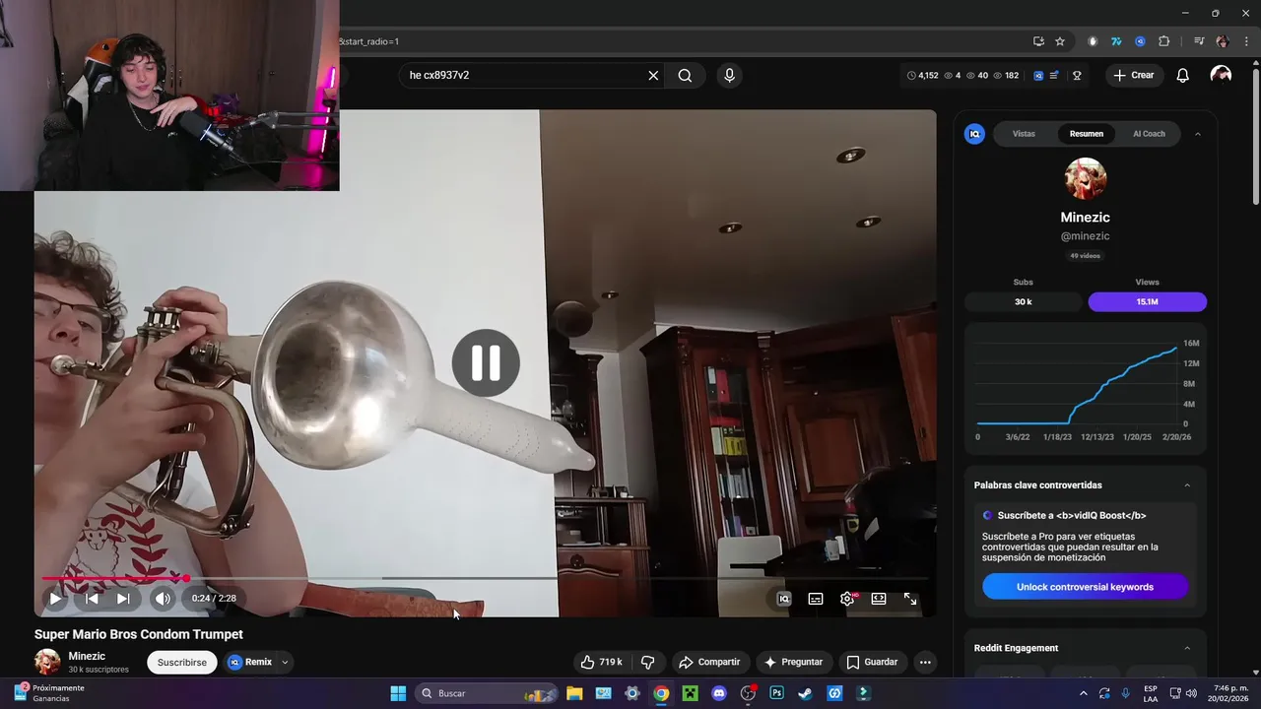Viewport: 1261px width, 709px height.
Task: Switch to theater mode
Action: [879, 599]
